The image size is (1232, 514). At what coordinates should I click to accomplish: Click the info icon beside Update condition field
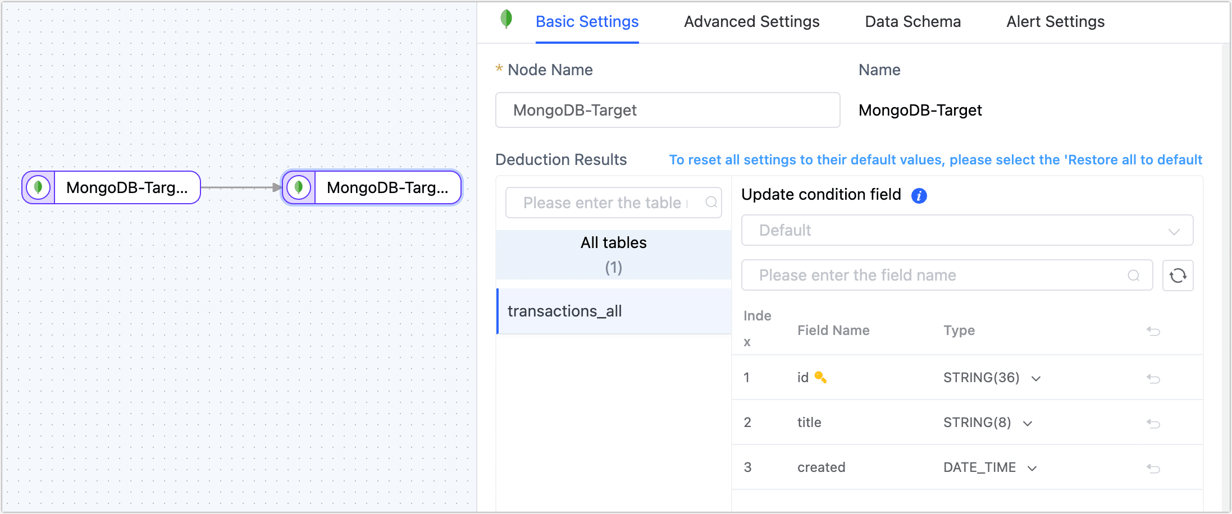pos(919,196)
